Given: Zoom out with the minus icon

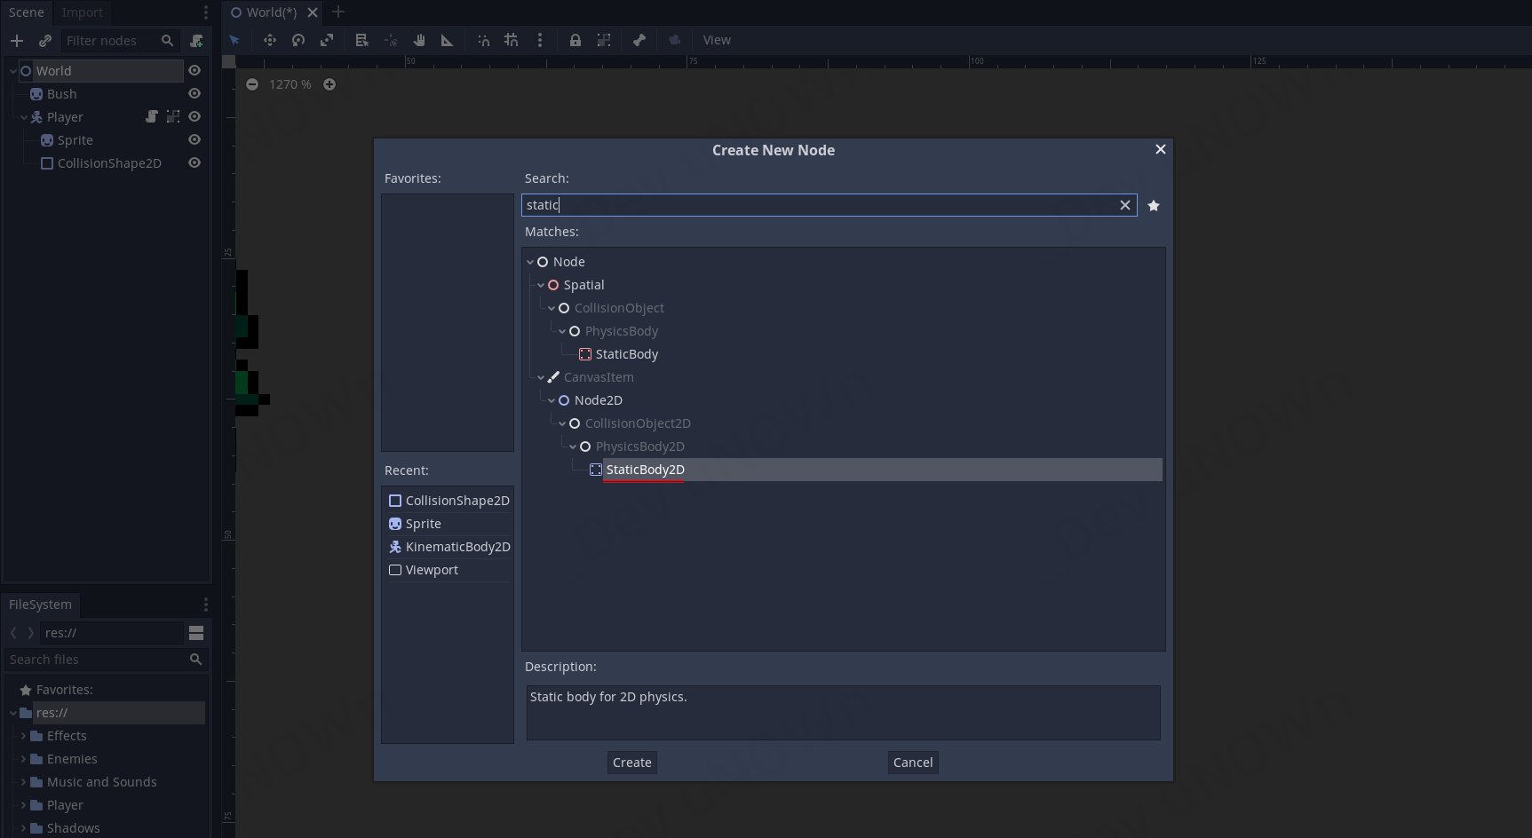Looking at the screenshot, I should 252,84.
